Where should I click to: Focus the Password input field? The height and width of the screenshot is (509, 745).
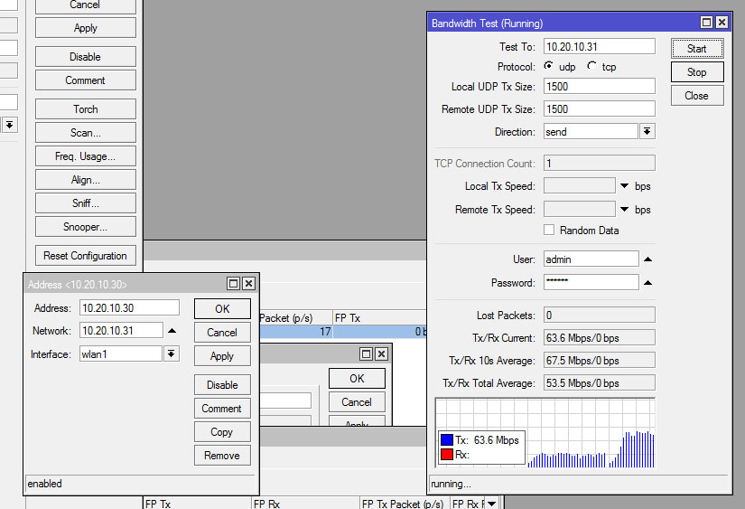591,282
